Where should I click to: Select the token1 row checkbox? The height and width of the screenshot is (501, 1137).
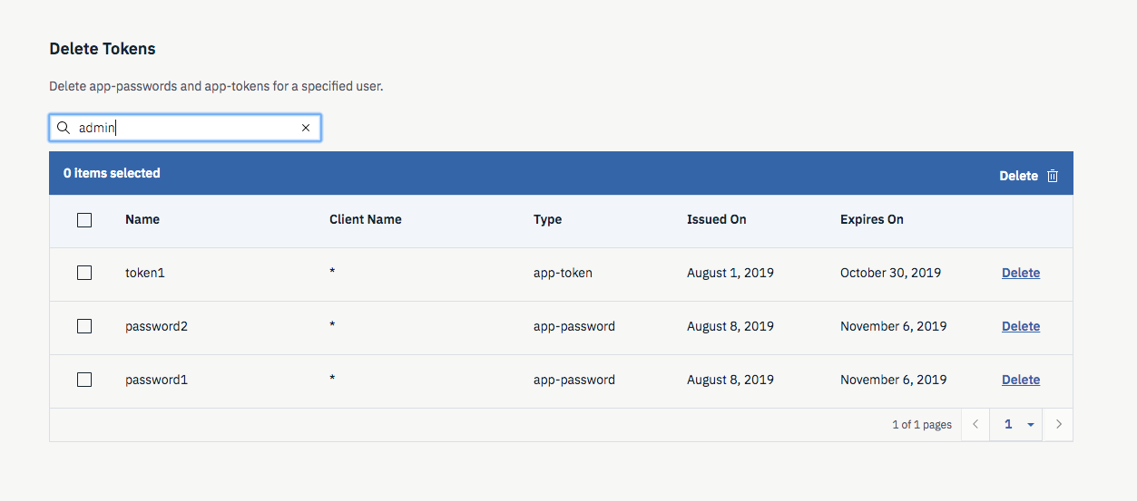[84, 273]
